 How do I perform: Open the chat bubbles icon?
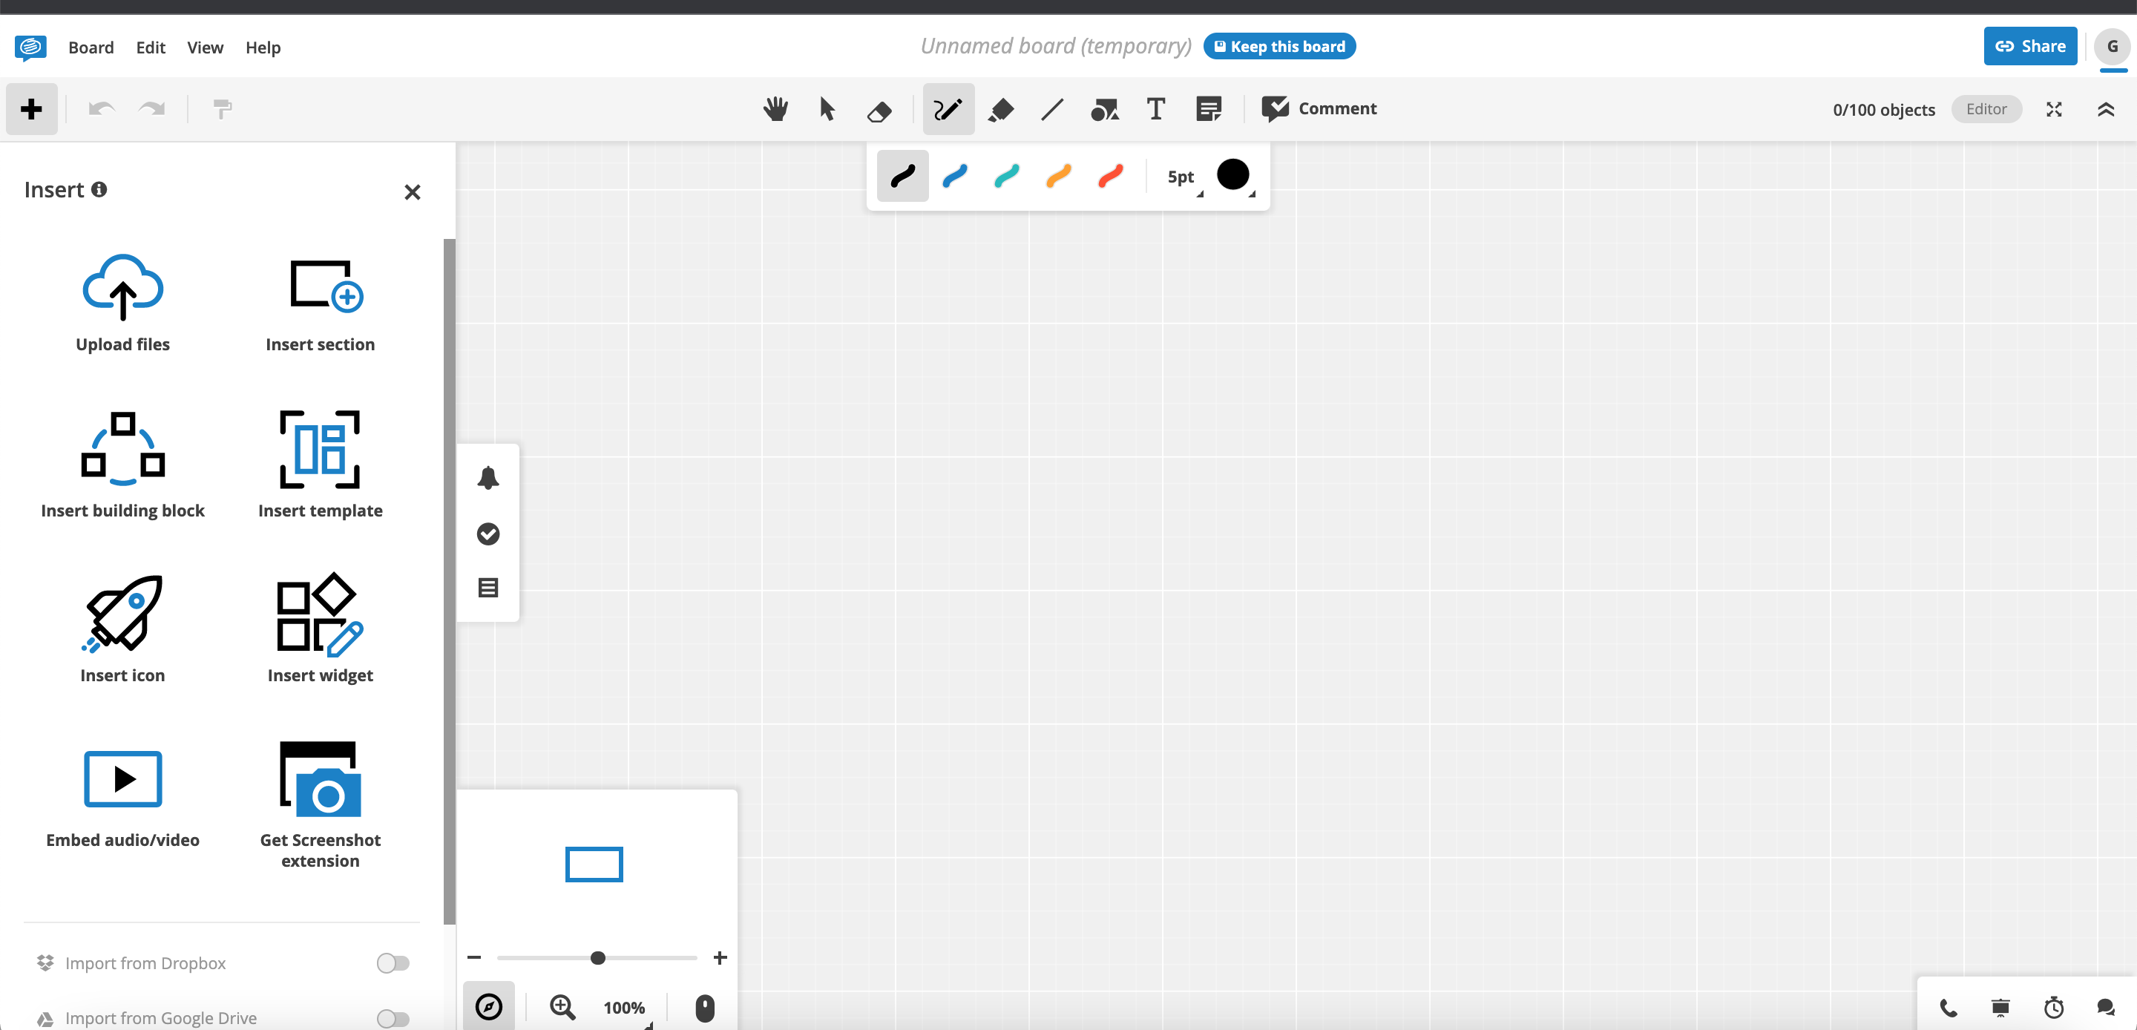pos(2106,1008)
